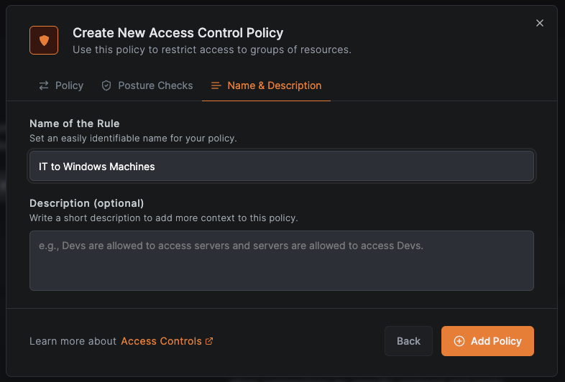Click the 'Description (optional)' label
This screenshot has width=565, height=382.
[x=87, y=203]
